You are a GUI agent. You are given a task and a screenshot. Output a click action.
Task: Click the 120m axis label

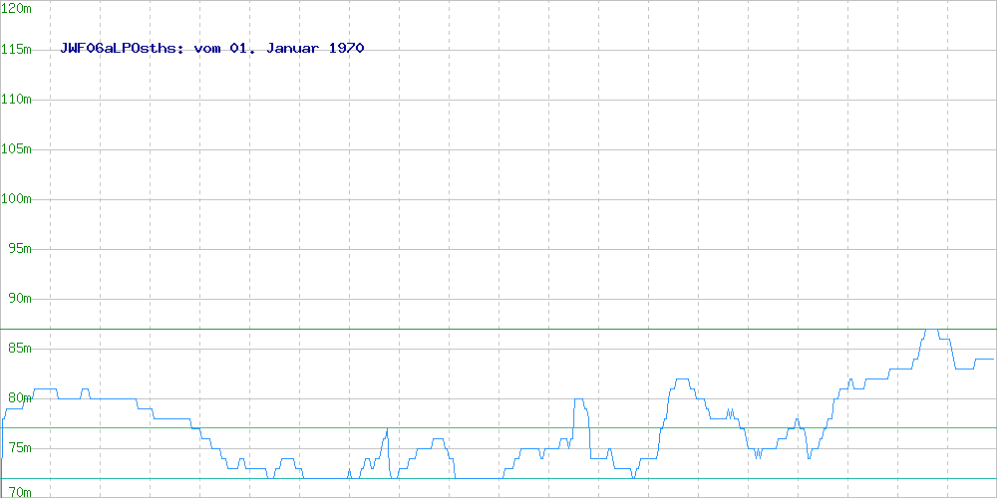click(x=17, y=8)
